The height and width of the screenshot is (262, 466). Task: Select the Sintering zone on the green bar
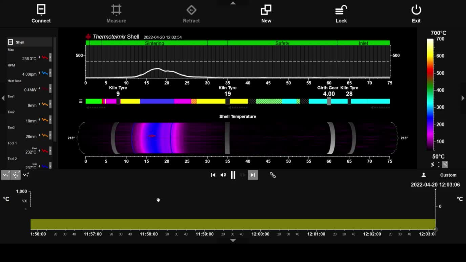click(154, 43)
